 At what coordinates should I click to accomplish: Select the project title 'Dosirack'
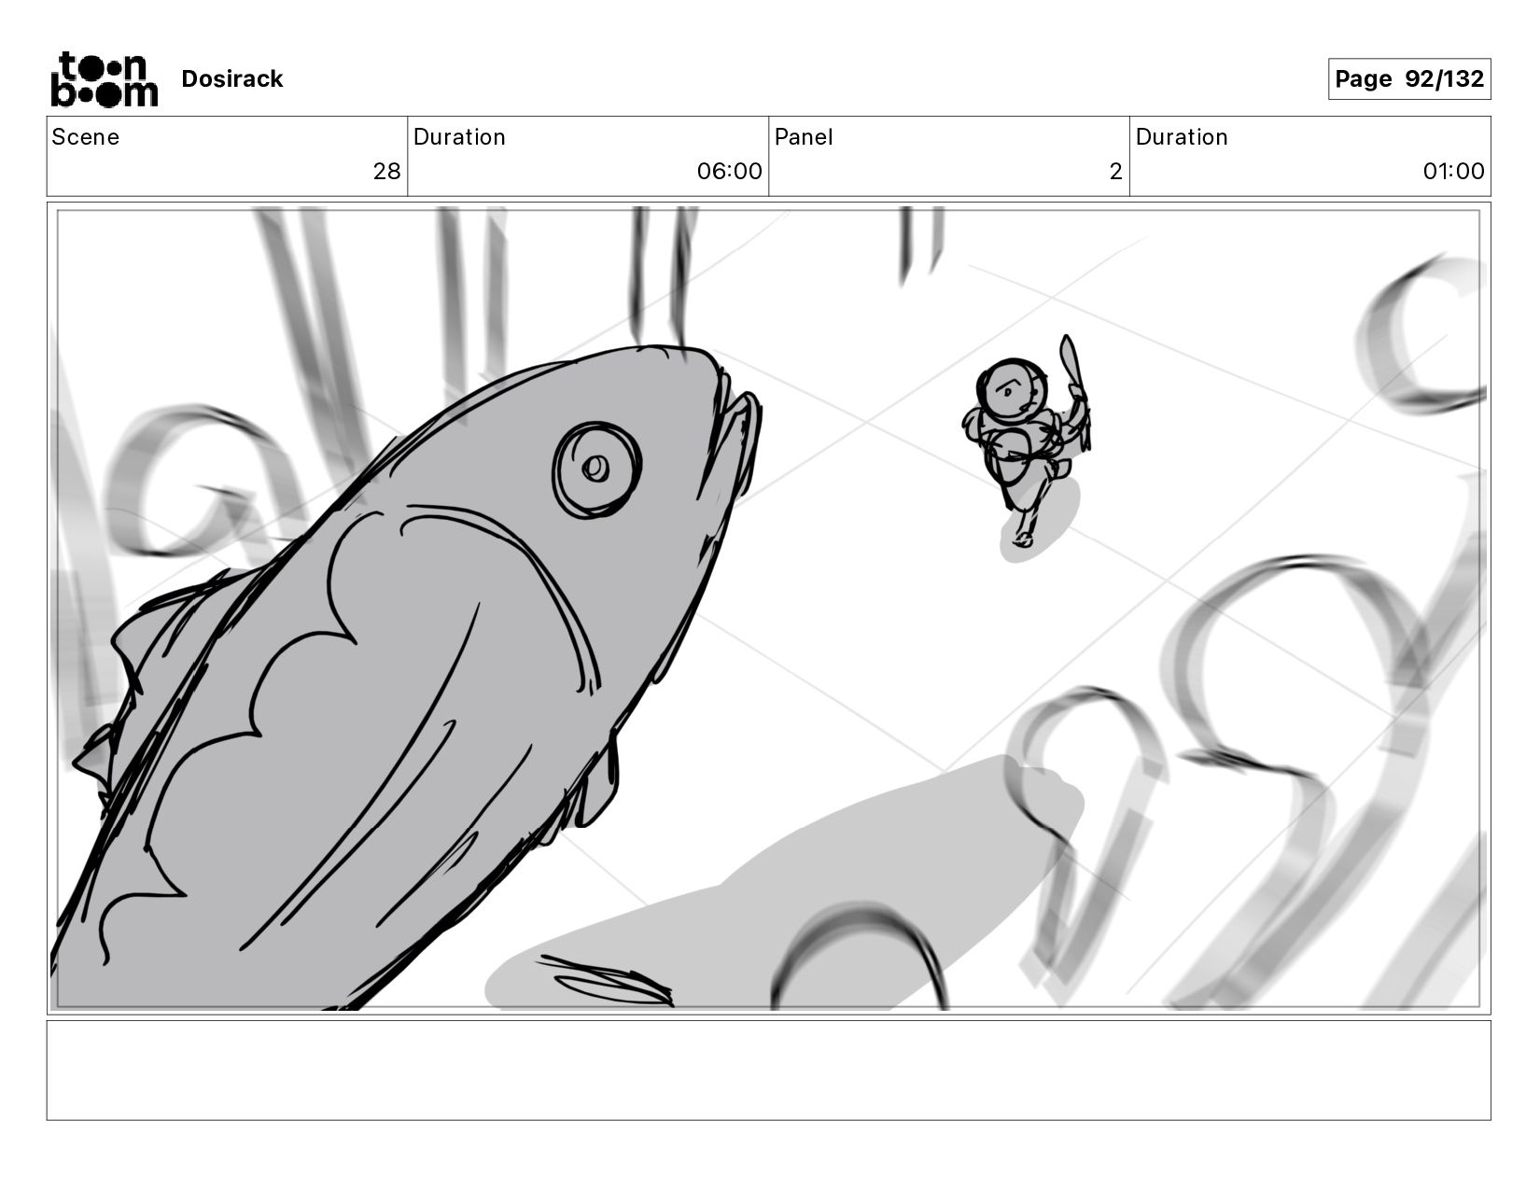(x=231, y=79)
